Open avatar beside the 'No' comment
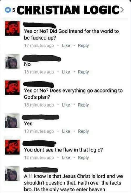This screenshot has height=193, width=131. (x=12, y=61)
